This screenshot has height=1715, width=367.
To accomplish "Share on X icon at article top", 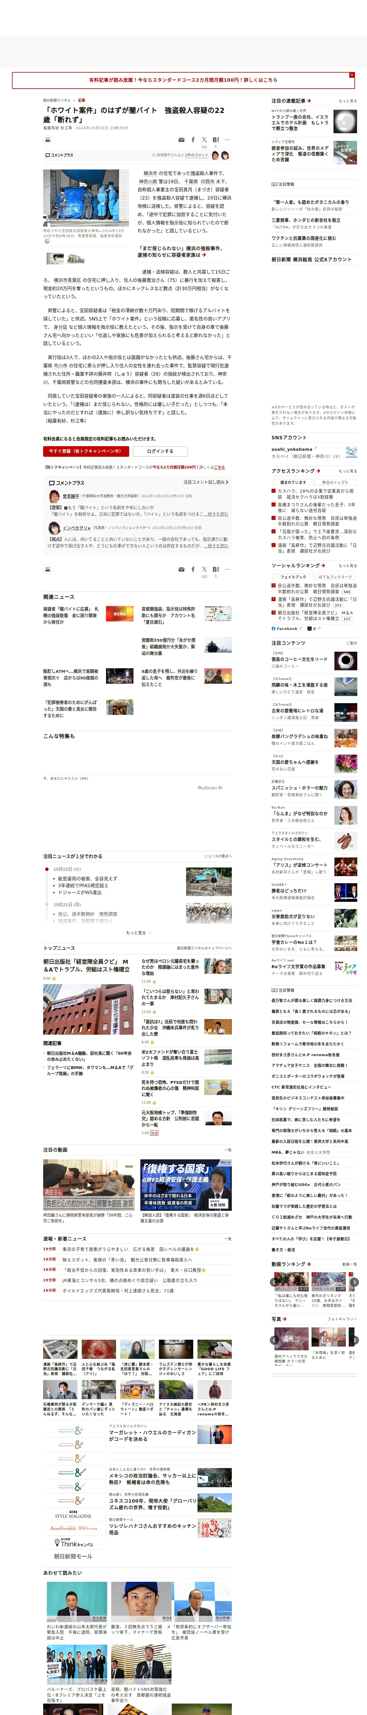I will coord(204,140).
